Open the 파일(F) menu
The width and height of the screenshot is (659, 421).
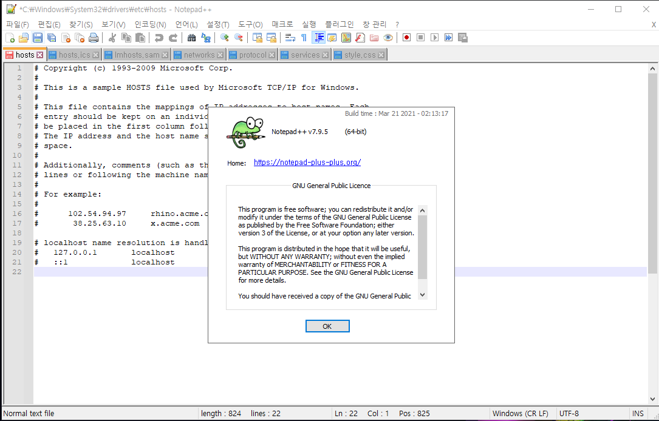17,24
